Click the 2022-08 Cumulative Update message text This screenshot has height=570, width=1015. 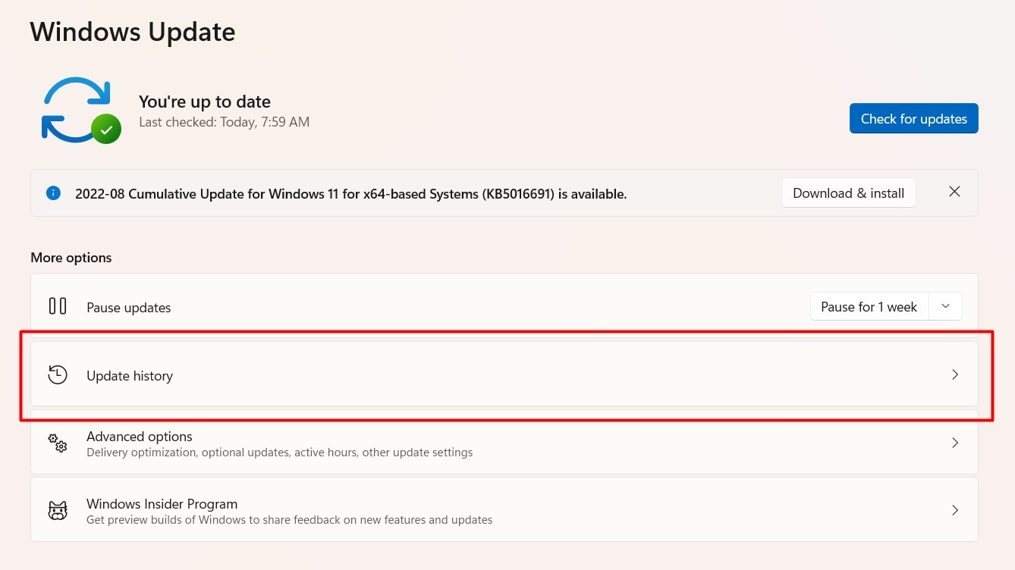click(351, 194)
